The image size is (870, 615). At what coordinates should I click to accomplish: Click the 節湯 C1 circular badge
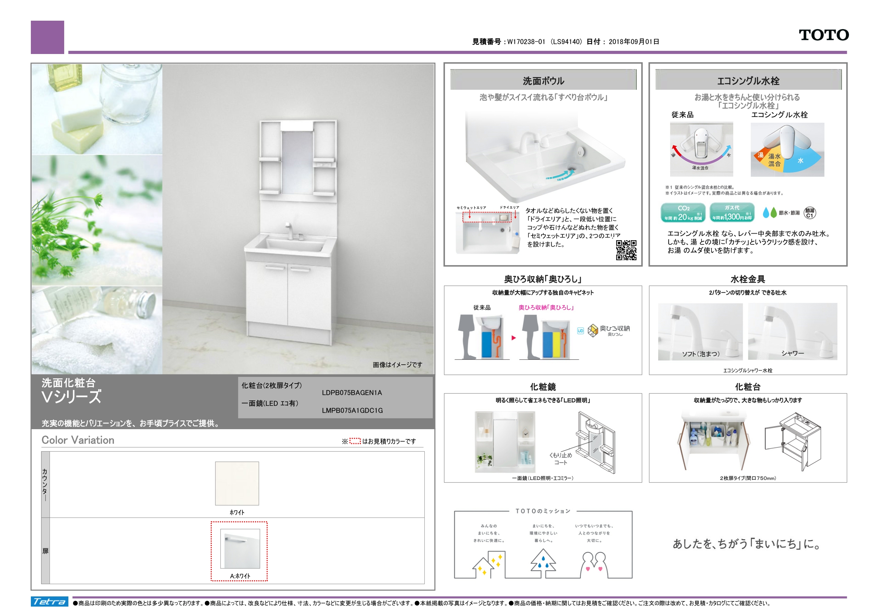[810, 212]
